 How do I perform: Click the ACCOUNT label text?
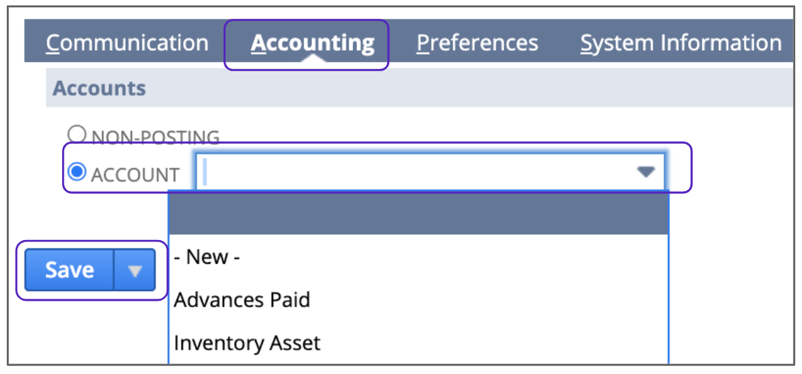(135, 174)
